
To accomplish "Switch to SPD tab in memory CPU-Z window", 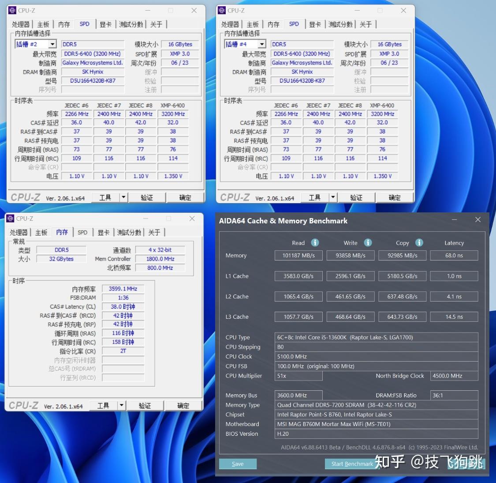I will tap(82, 233).
